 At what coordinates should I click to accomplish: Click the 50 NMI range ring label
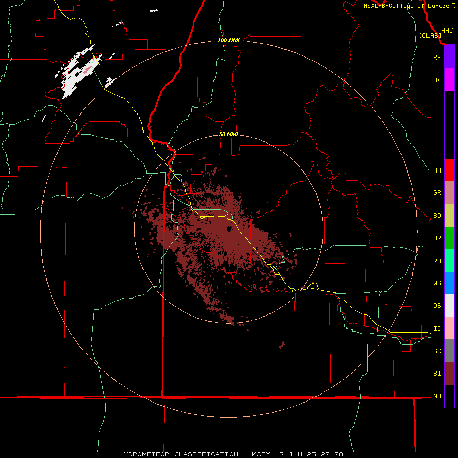tap(228, 134)
